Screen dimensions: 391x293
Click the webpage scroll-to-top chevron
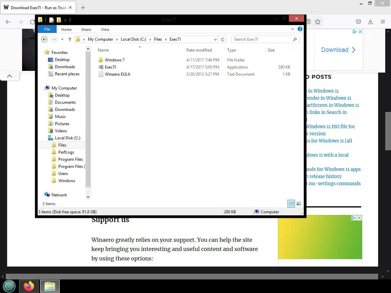pyautogui.click(x=10, y=76)
